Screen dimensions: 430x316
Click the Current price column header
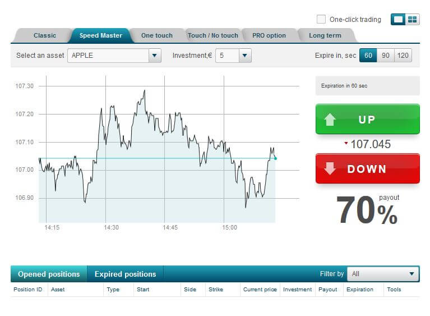pos(260,290)
